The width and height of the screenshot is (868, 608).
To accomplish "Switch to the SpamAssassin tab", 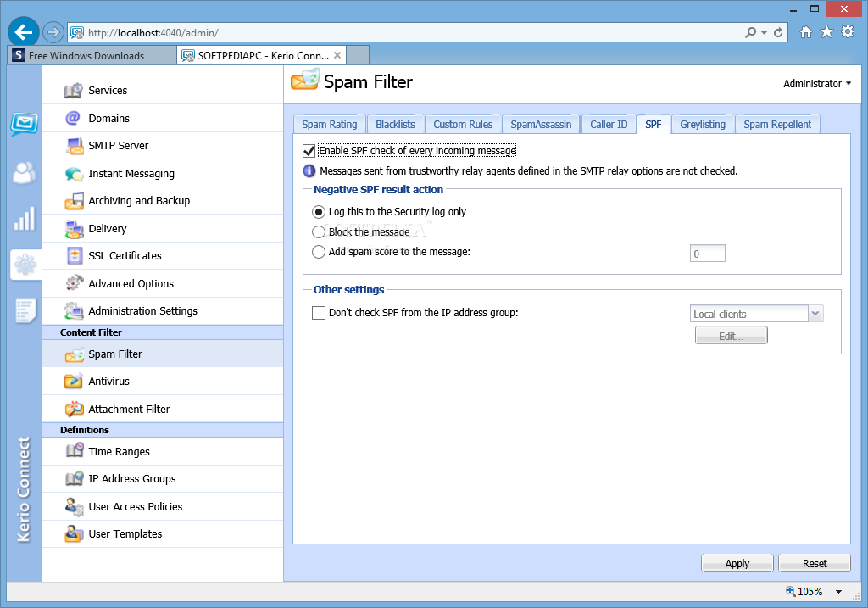I will pyautogui.click(x=541, y=125).
